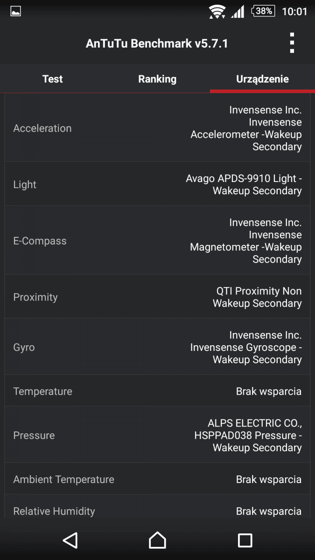Tap the AnTuTu Benchmark v5.7.1 title
The width and height of the screenshot is (315, 560).
[x=157, y=44]
